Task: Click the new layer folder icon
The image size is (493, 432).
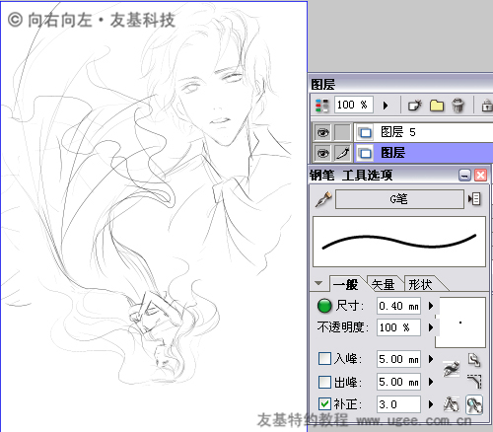Action: (437, 106)
